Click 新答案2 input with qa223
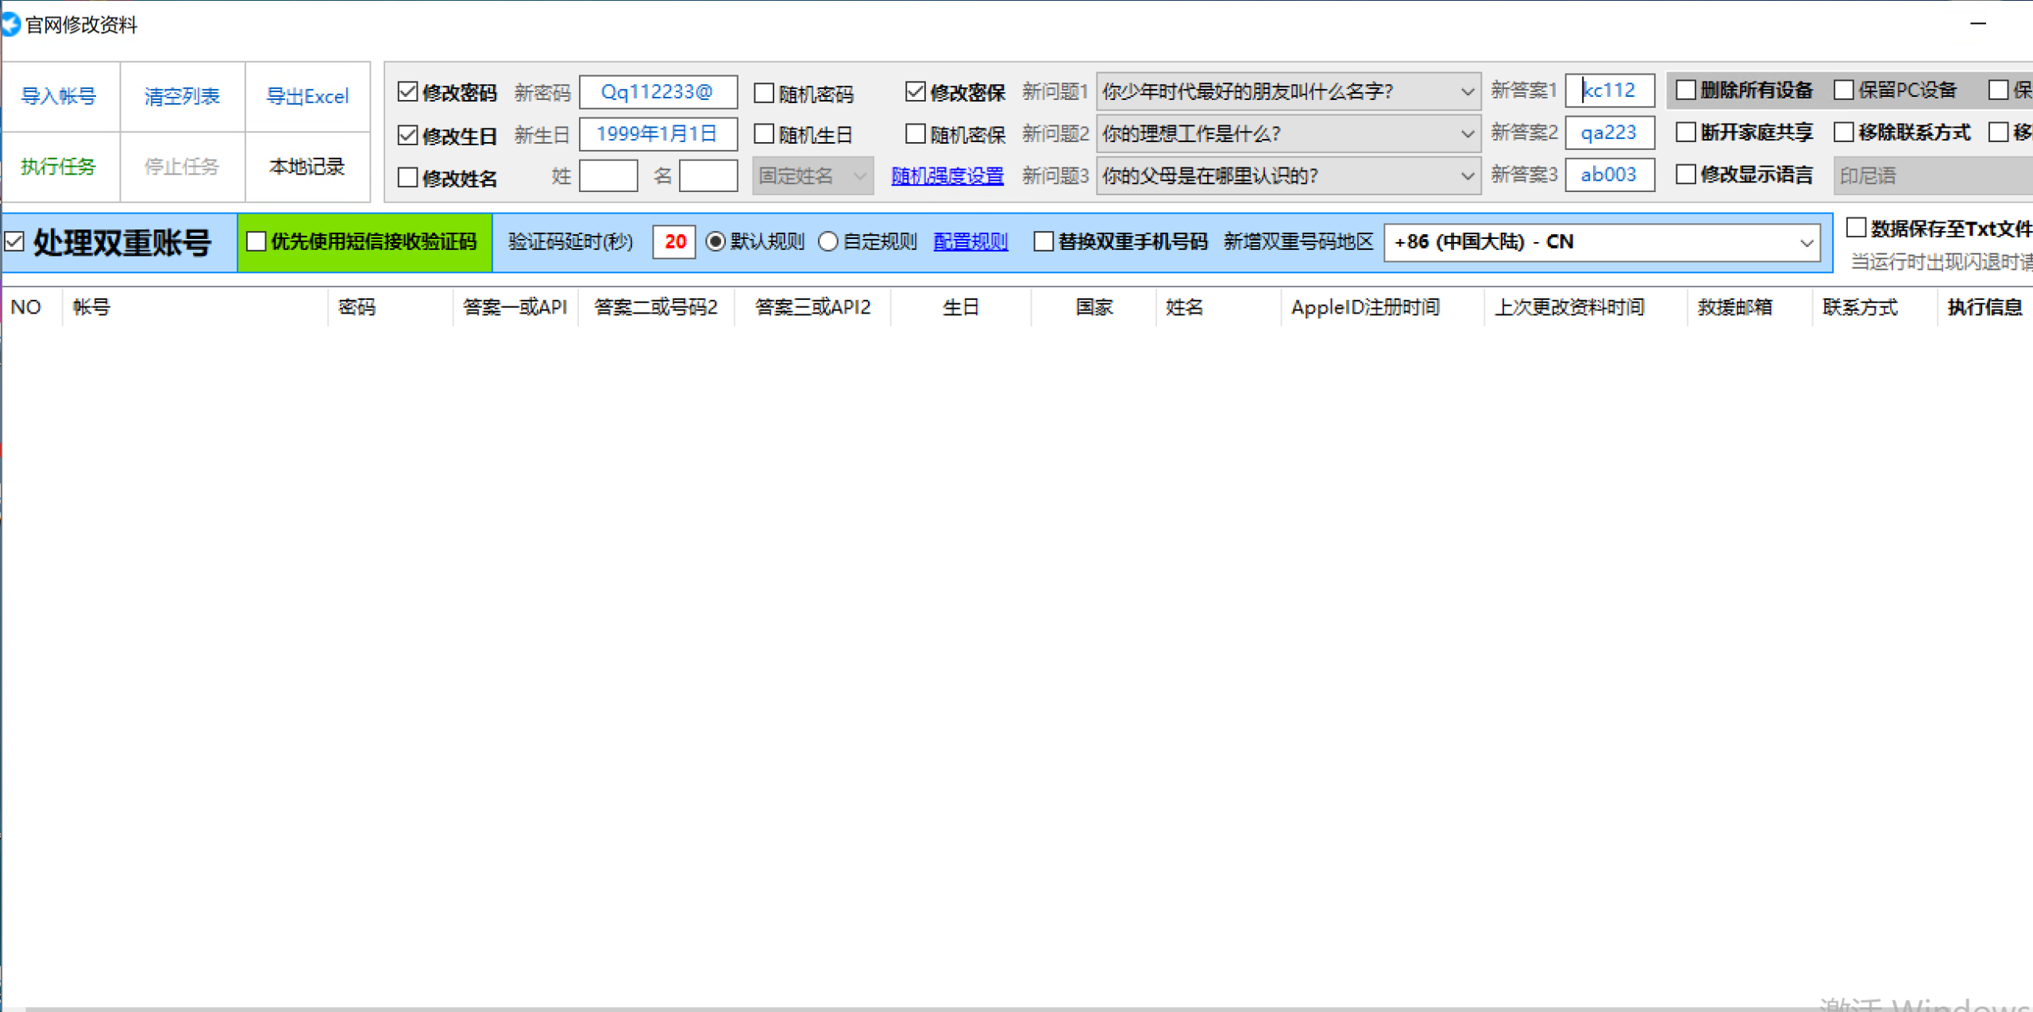 click(x=1611, y=133)
